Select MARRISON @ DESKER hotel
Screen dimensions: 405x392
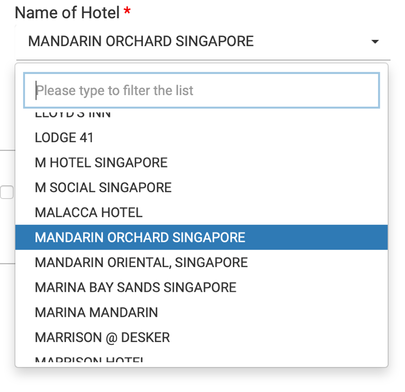(x=201, y=337)
